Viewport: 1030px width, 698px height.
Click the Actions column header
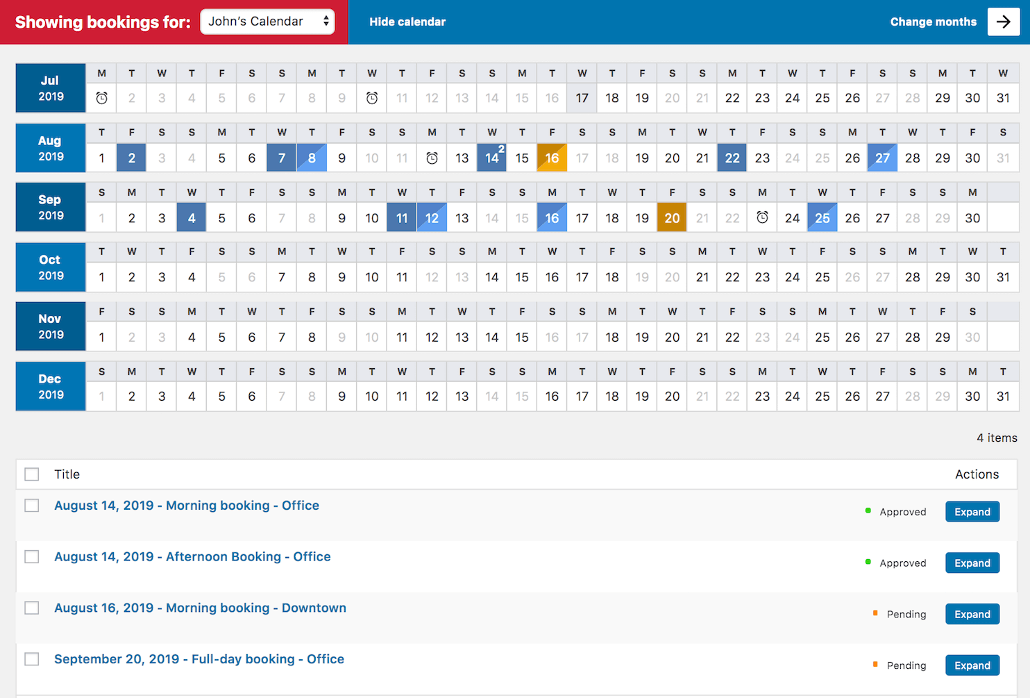[977, 474]
